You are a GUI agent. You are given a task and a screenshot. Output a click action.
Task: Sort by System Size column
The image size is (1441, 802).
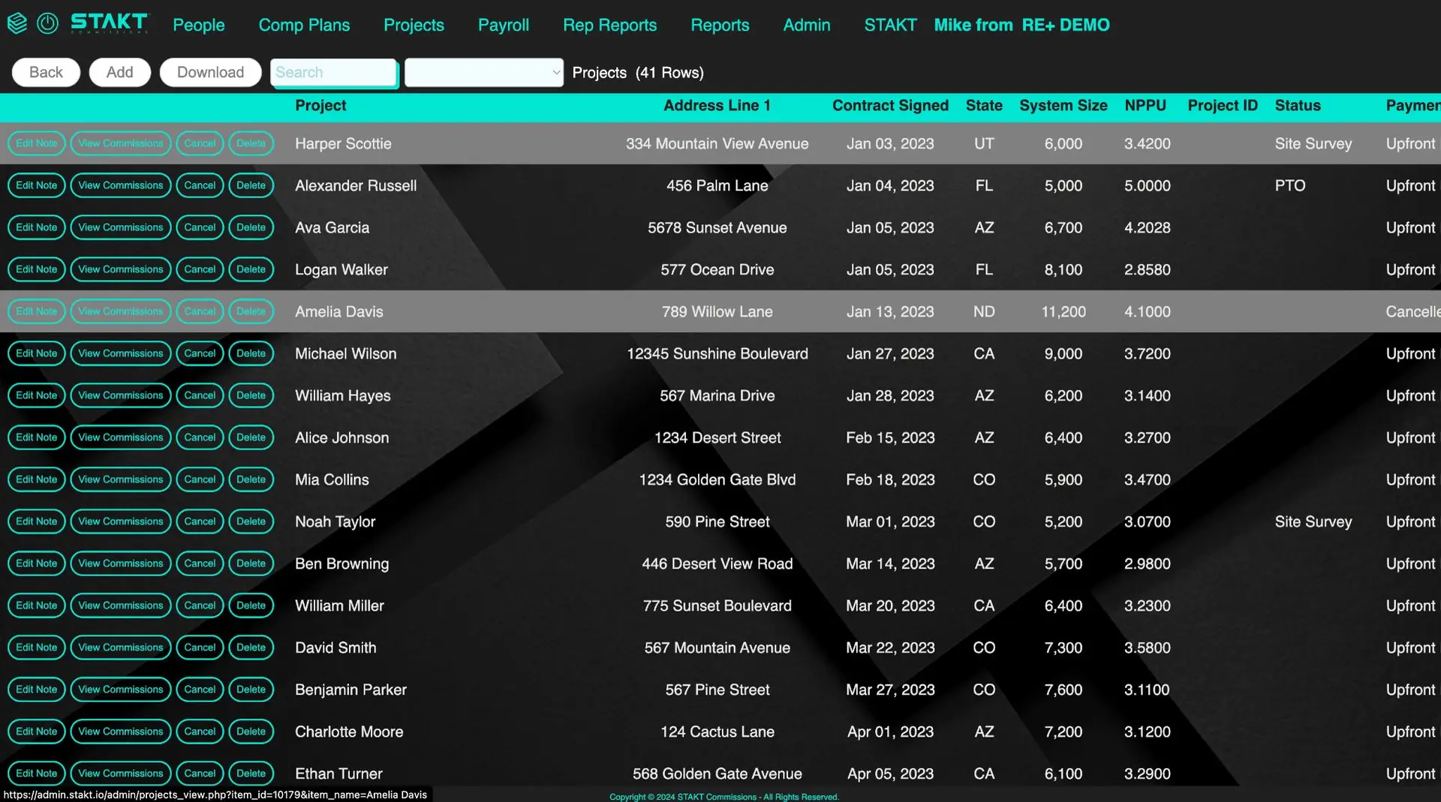[1063, 106]
